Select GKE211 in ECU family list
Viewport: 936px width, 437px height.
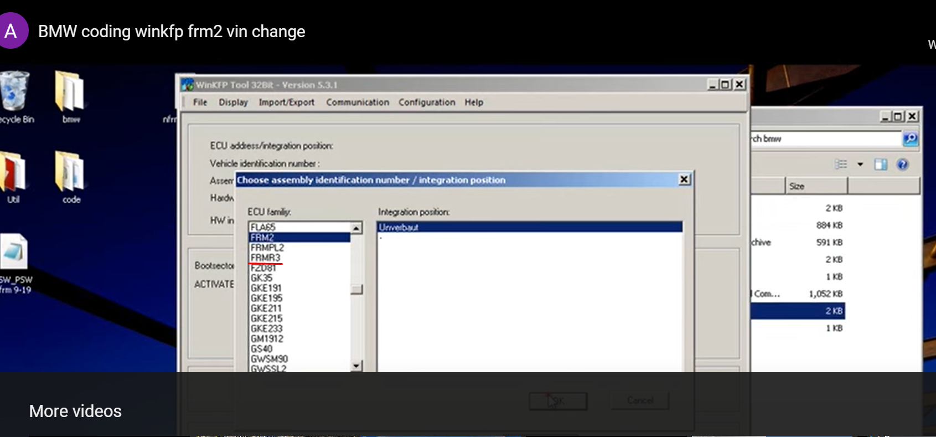(299, 308)
